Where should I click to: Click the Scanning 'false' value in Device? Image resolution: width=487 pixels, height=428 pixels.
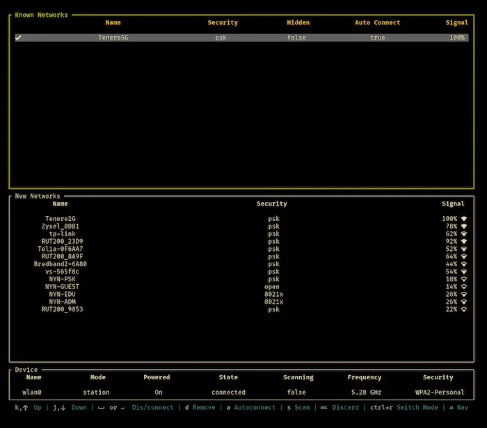298,393
